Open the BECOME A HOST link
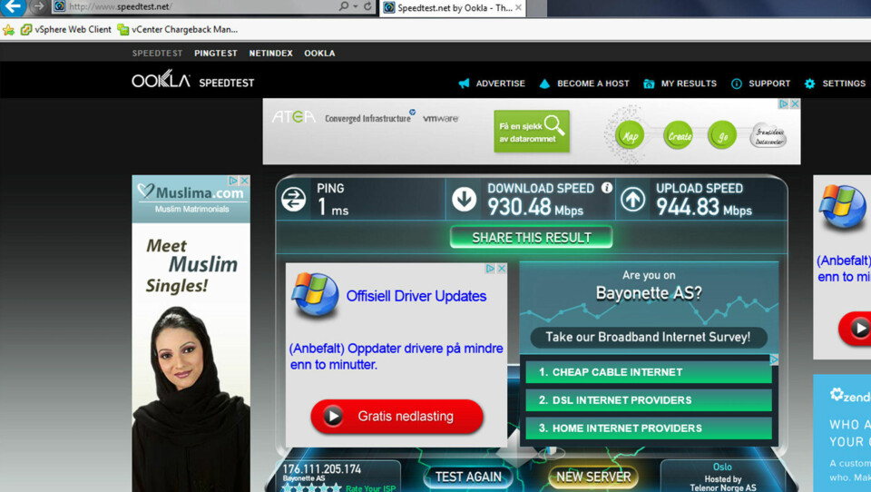This screenshot has height=492, width=871. click(x=592, y=84)
